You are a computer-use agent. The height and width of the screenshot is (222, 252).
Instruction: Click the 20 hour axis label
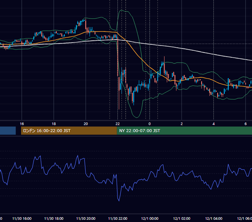pos(86,124)
